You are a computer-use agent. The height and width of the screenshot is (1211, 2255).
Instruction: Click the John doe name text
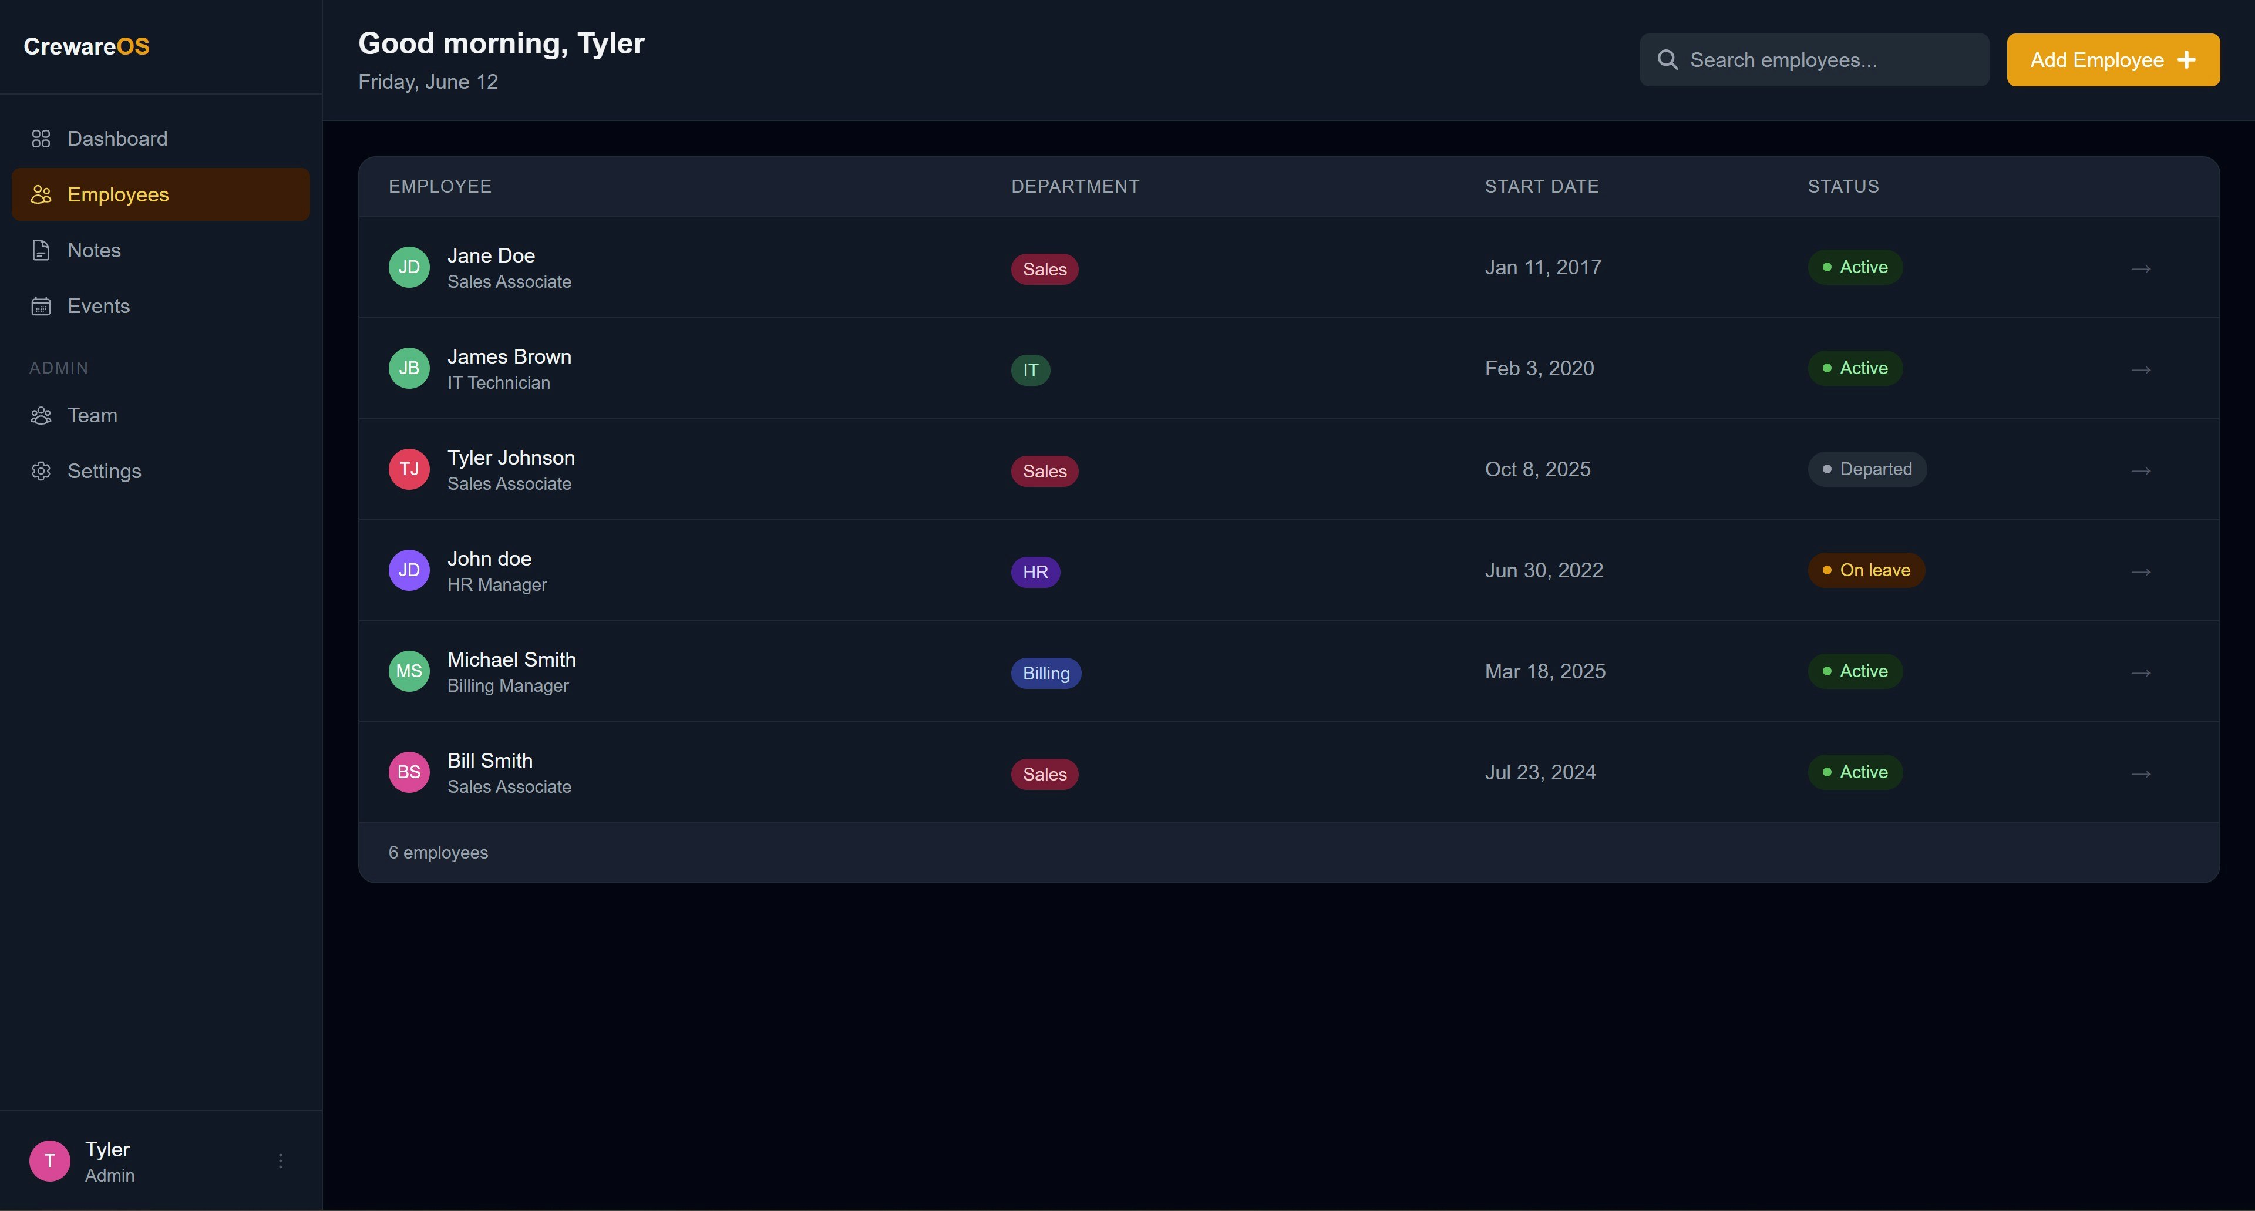[x=489, y=559]
